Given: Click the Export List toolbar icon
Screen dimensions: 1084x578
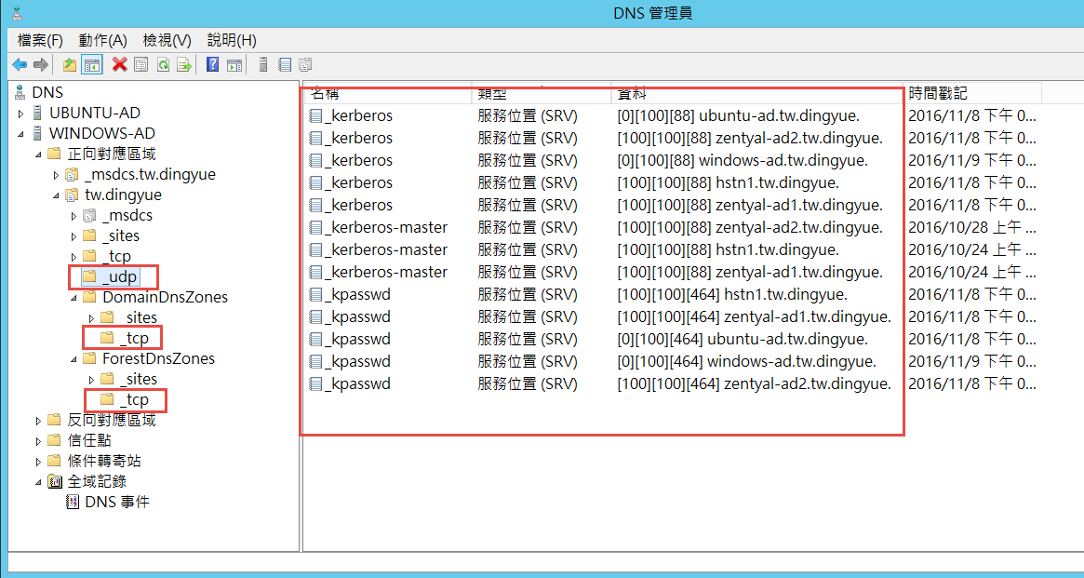Looking at the screenshot, I should tap(186, 63).
